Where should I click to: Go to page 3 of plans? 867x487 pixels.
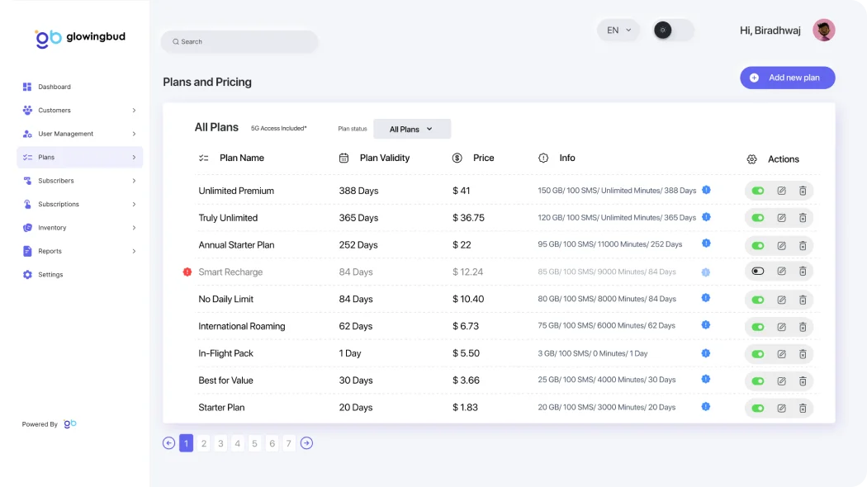220,443
